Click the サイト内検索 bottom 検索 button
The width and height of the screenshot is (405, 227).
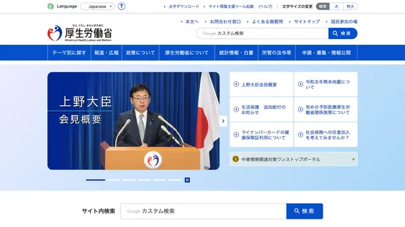[x=304, y=211]
